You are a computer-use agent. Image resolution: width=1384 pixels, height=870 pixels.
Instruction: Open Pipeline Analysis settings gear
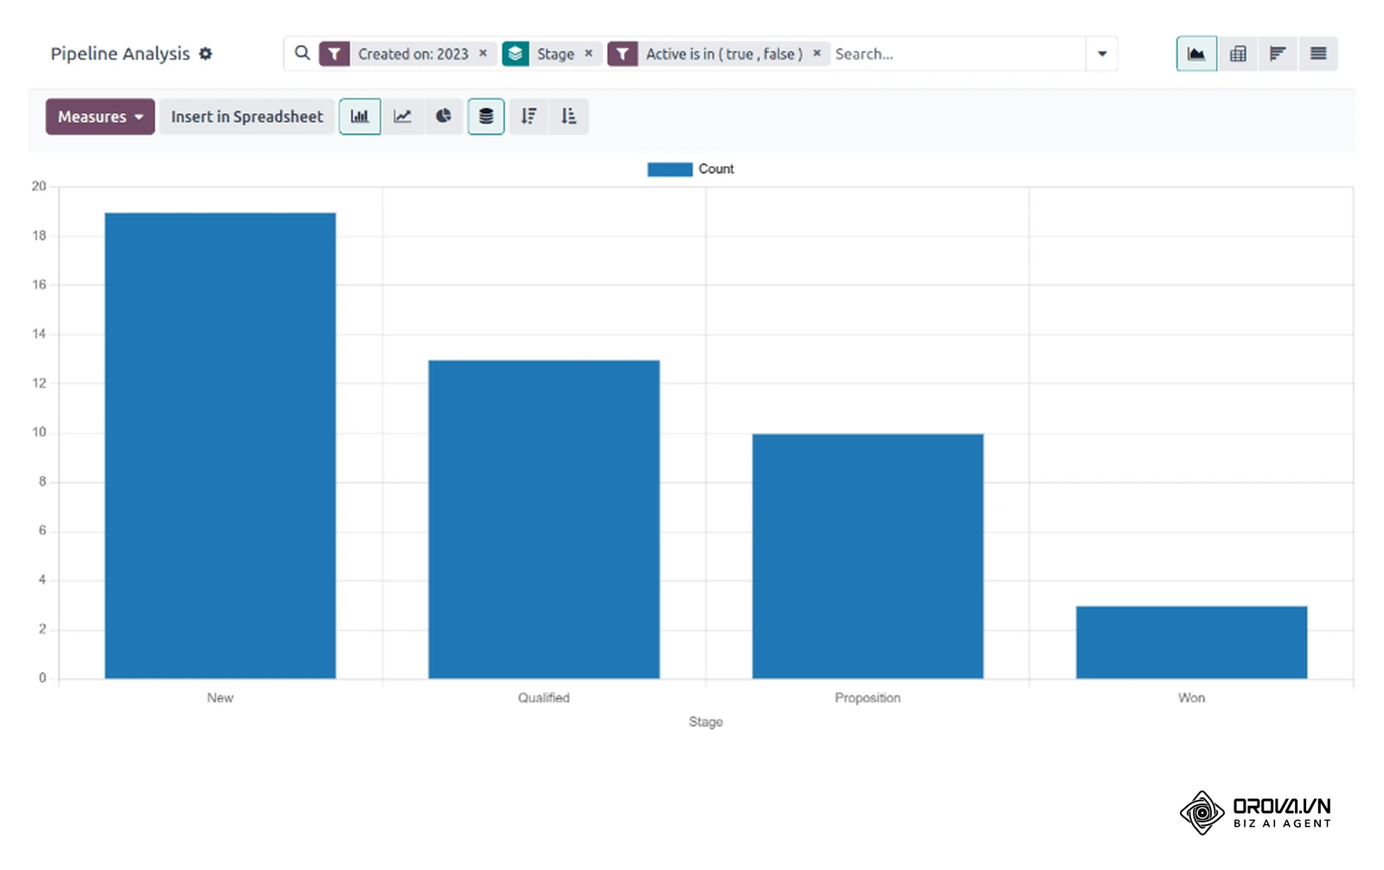(205, 54)
